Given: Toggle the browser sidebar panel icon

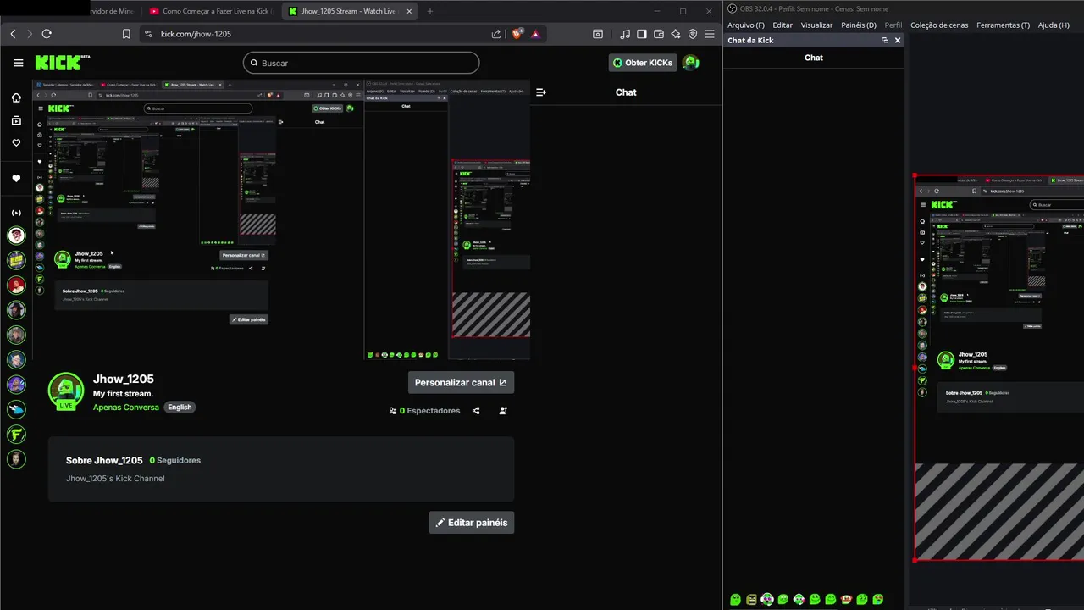Looking at the screenshot, I should click(x=642, y=34).
